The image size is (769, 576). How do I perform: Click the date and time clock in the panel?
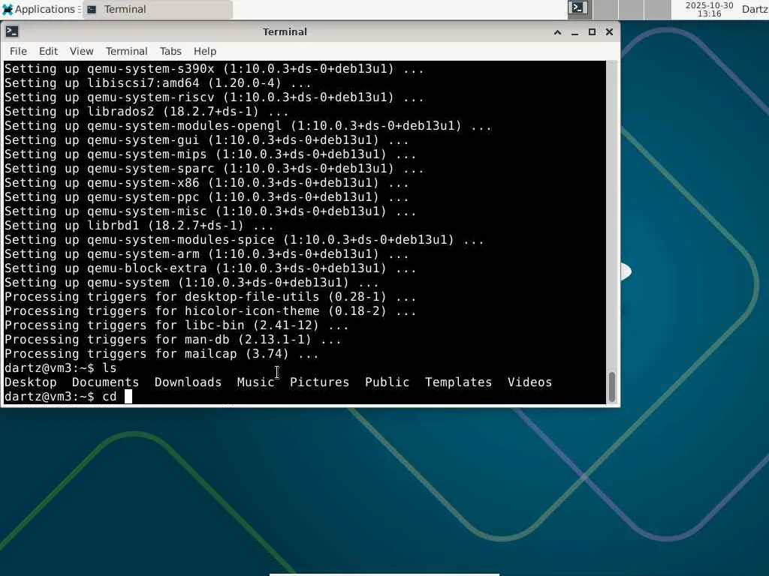[709, 9]
